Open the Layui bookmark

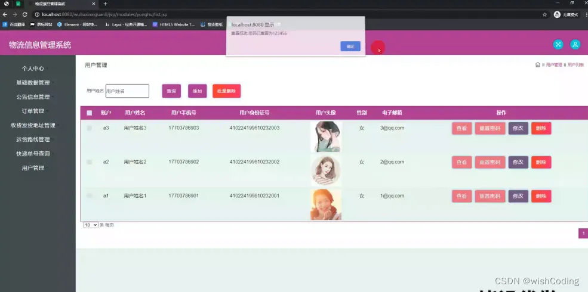pyautogui.click(x=126, y=24)
